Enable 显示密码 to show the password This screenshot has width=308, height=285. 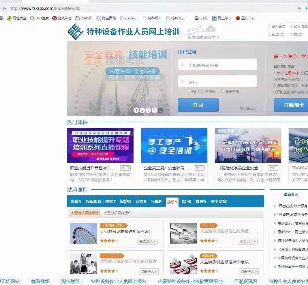(223, 91)
